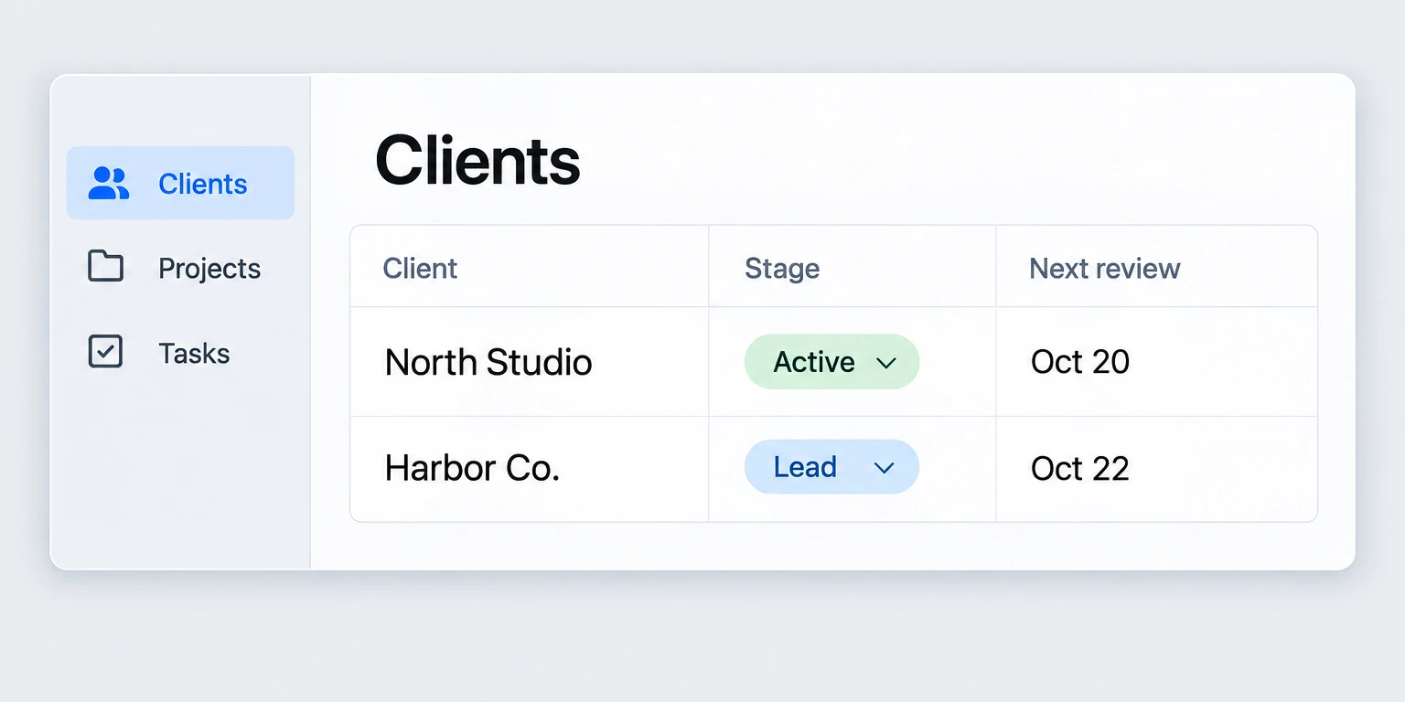Open the Active stage dropdown for North Studio
This screenshot has width=1405, height=702.
point(831,362)
